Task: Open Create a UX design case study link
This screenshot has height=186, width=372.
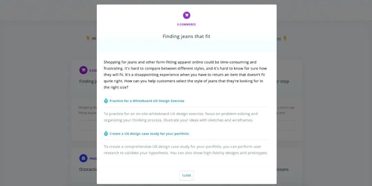Action: point(149,133)
